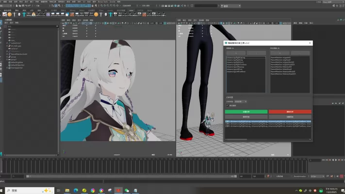Click the Windows taskbar search box
Screen dimensions: 345x194
(30, 191)
